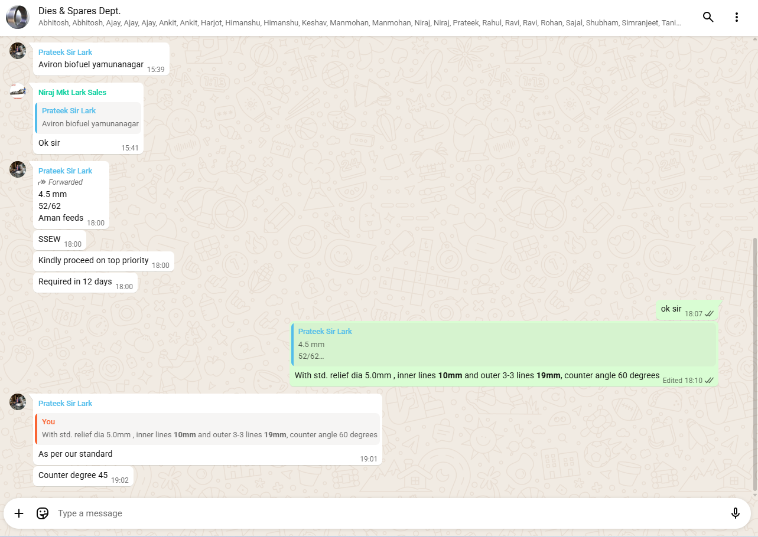
Task: Click Prateek's avatar beside 'As per our standard'
Action: (18, 402)
